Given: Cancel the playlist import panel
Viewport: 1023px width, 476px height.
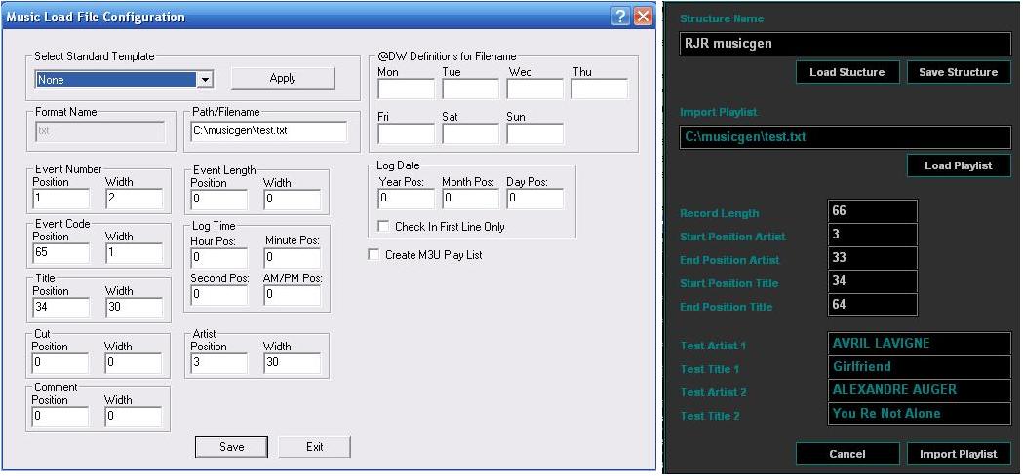Looking at the screenshot, I should [847, 454].
